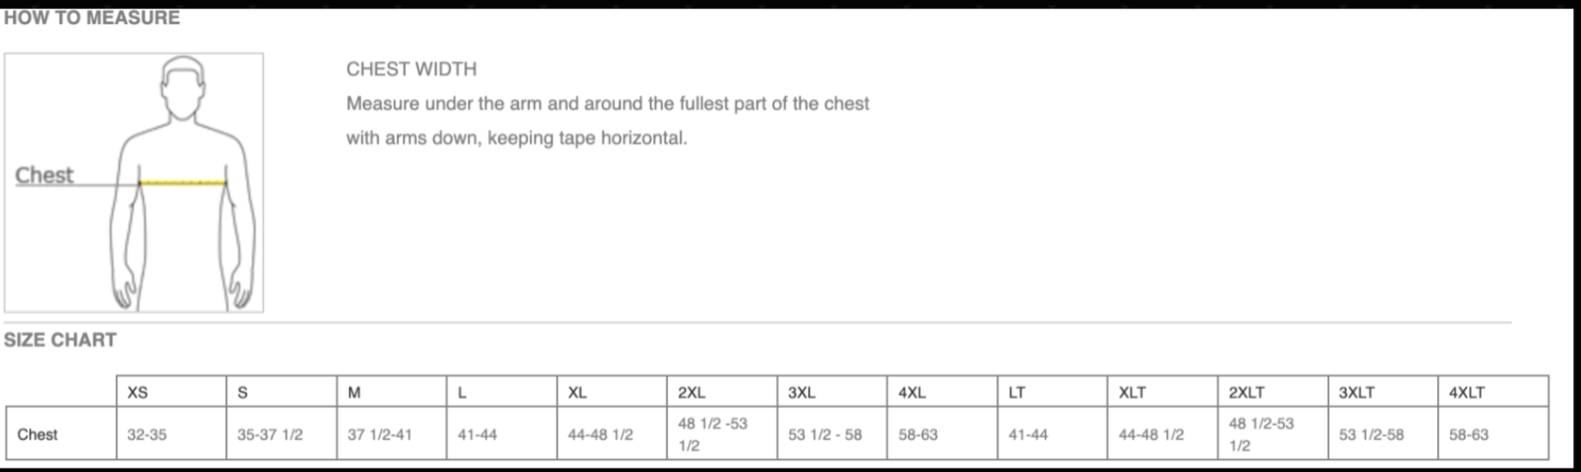Click the chest measurement diagram image
1581x472 pixels.
pos(134,182)
